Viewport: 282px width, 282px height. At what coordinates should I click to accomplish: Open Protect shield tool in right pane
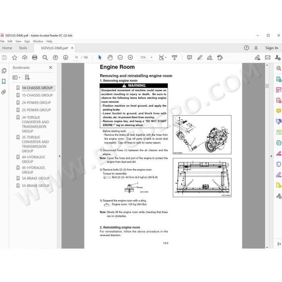coord(279,164)
